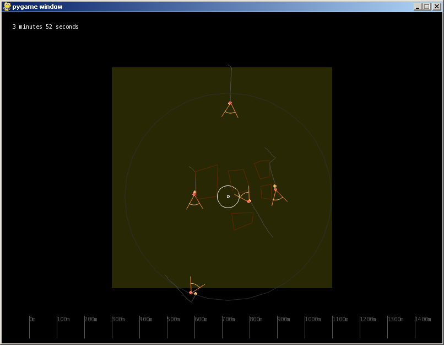
Task: Click the "600m" scale label
Action: click(201, 319)
